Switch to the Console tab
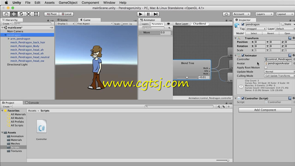The height and width of the screenshot is (166, 295). point(32,103)
